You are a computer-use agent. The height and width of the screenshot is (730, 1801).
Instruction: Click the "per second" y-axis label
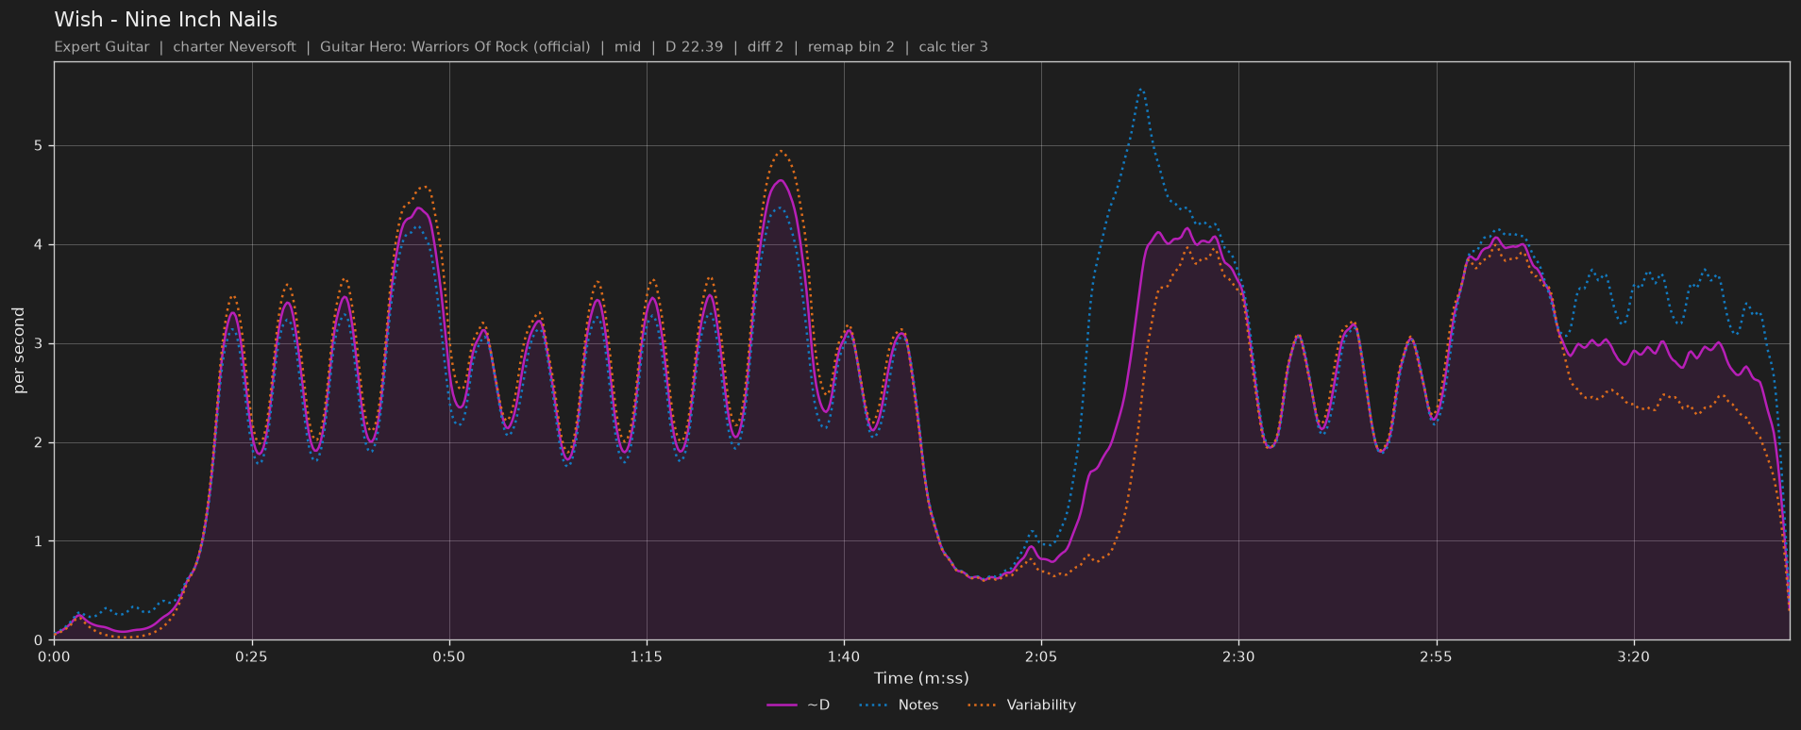click(x=19, y=351)
